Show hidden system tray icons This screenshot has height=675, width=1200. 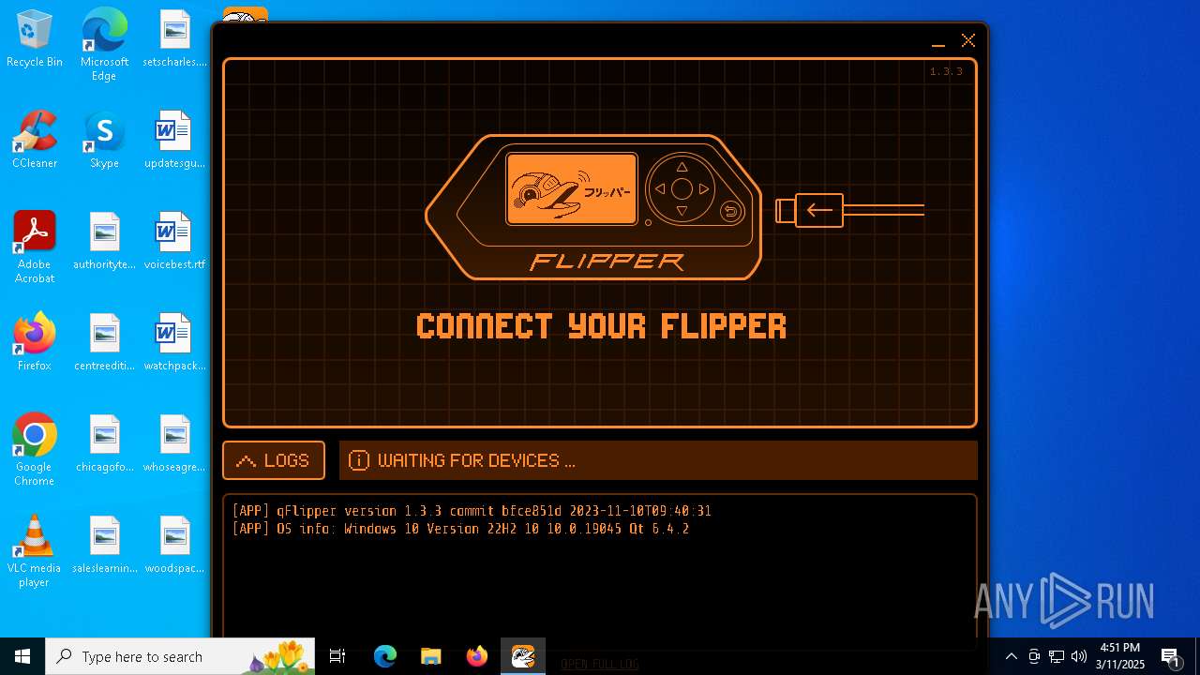point(1011,656)
